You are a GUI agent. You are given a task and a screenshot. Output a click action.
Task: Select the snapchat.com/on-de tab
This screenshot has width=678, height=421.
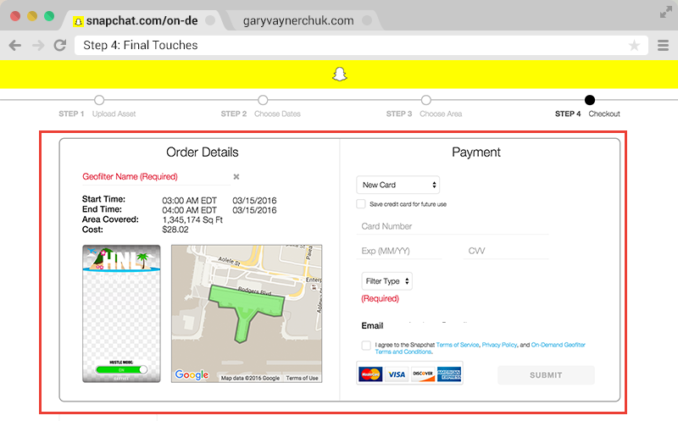tap(142, 20)
